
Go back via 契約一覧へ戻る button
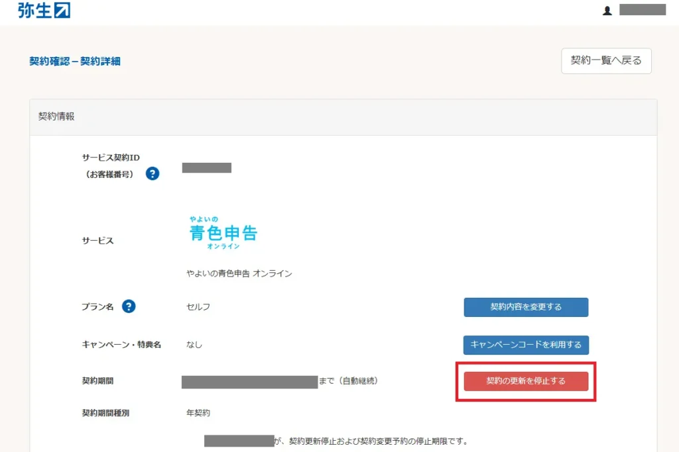tap(606, 61)
